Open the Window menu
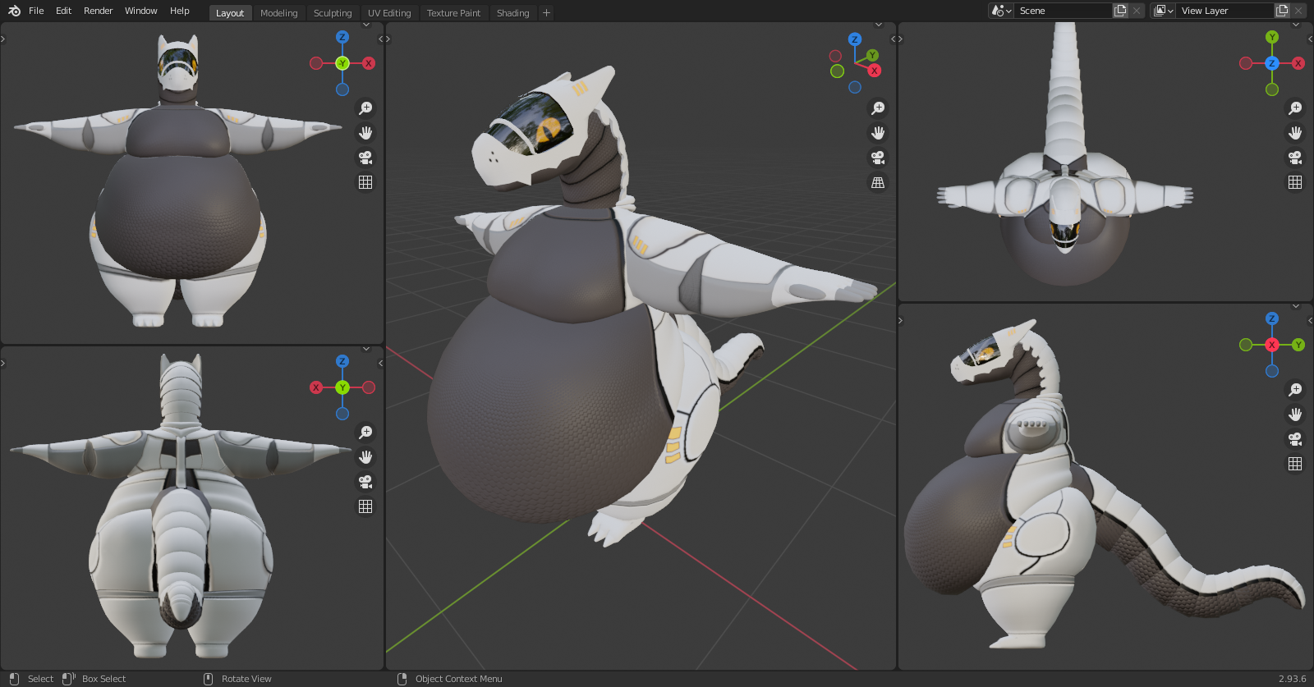 [x=140, y=11]
